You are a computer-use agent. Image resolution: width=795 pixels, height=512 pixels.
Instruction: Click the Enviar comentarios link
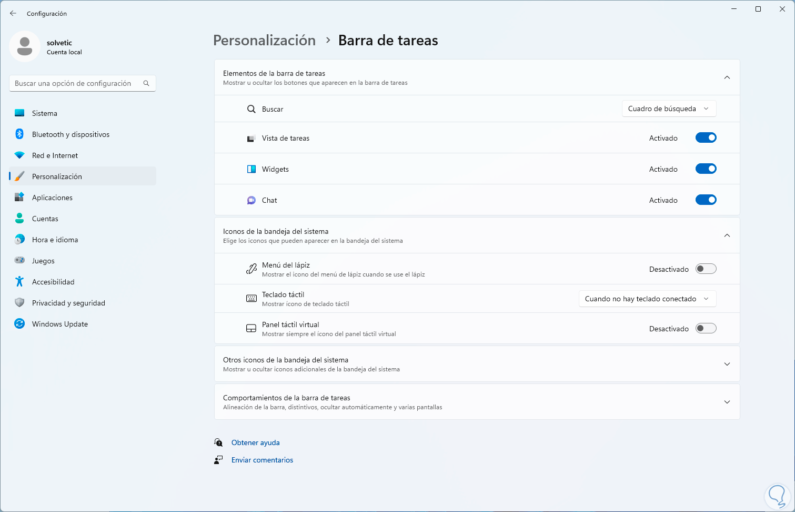coord(262,460)
